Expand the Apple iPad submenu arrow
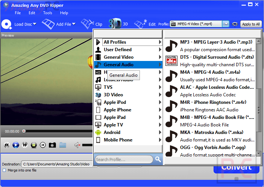Image resolution: width=264 pixels, height=187 pixels. [160, 117]
